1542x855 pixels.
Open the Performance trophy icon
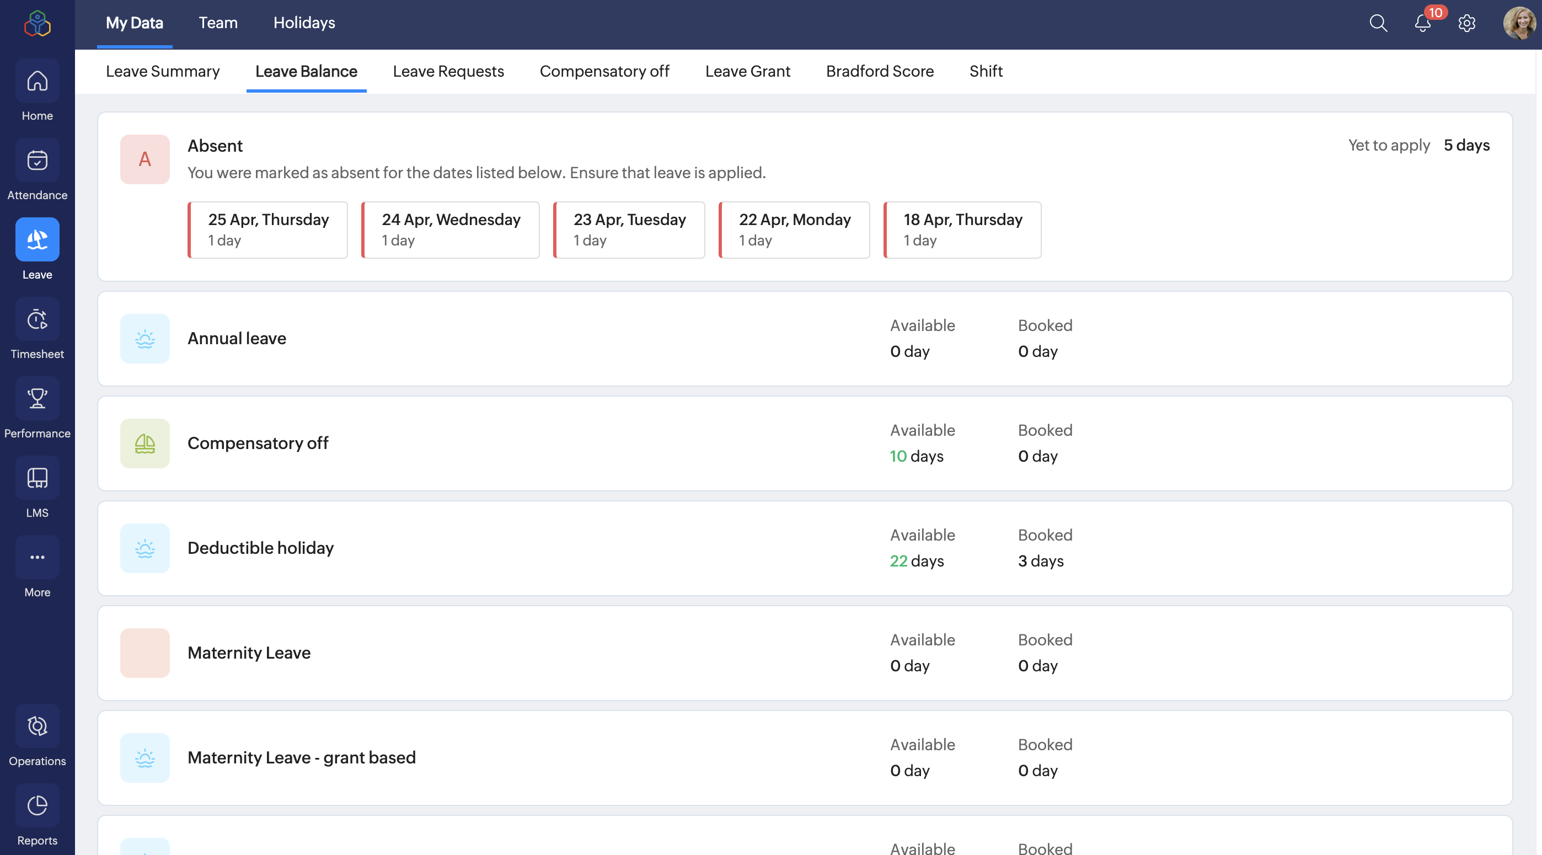click(x=37, y=398)
